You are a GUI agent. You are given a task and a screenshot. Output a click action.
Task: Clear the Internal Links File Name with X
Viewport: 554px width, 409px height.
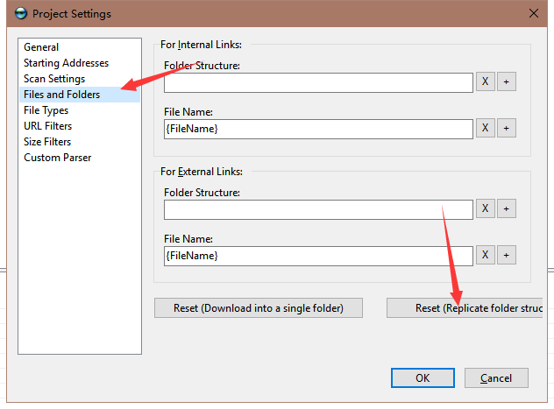485,128
